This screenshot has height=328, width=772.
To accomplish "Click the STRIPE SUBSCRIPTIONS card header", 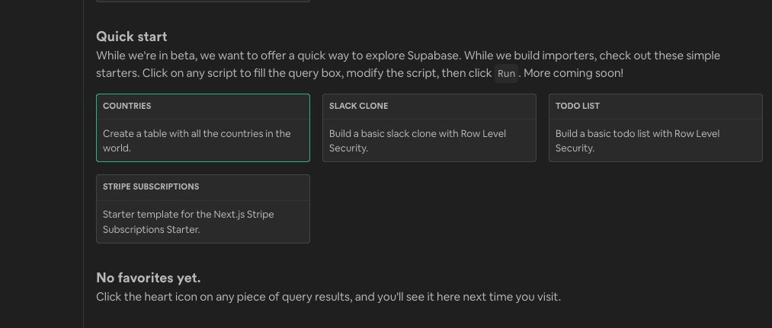I will click(151, 187).
